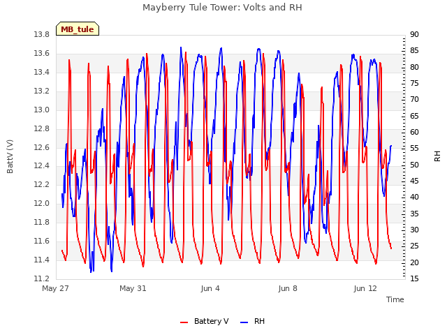447x335 pixels.
Task: Click the RH right axis title
Action: pos(437,156)
